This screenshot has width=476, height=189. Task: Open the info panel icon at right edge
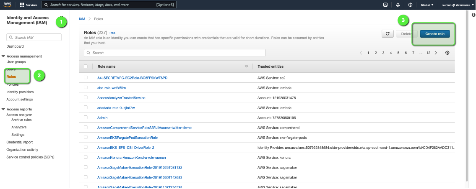click(x=473, y=15)
